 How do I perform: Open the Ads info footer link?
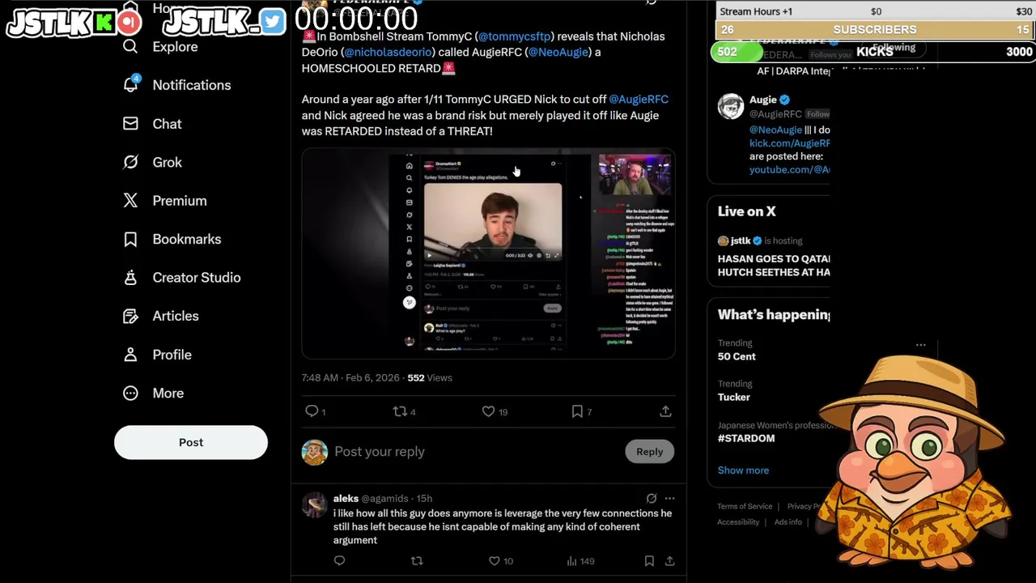[788, 522]
